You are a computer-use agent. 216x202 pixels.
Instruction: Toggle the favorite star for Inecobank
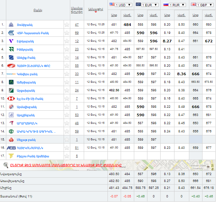pyautogui.click(x=67, y=49)
